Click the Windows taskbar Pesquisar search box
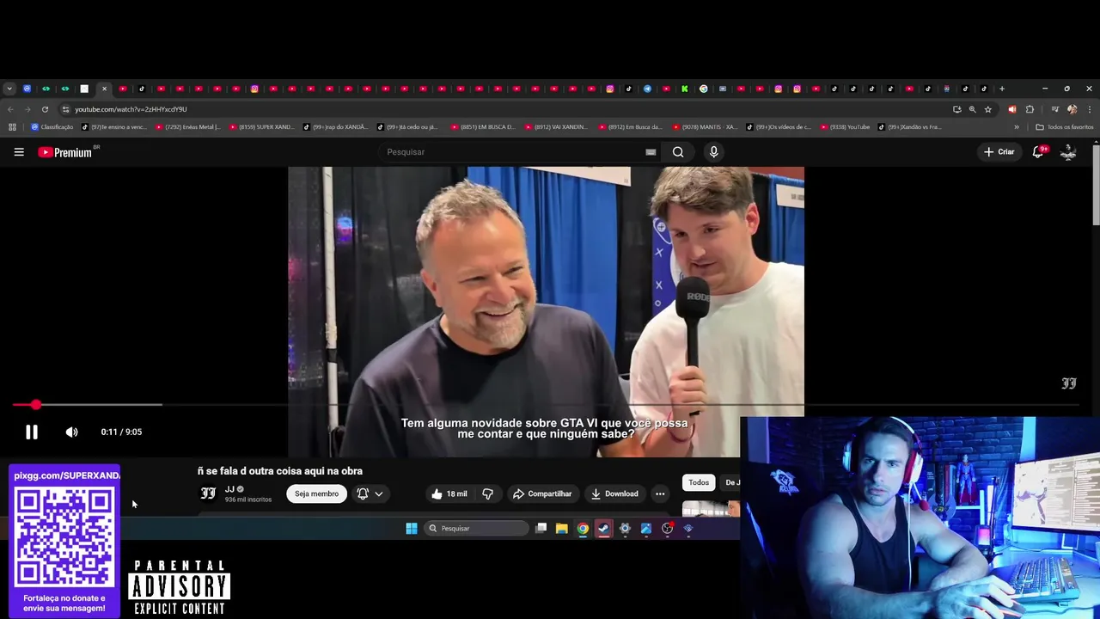 477,528
